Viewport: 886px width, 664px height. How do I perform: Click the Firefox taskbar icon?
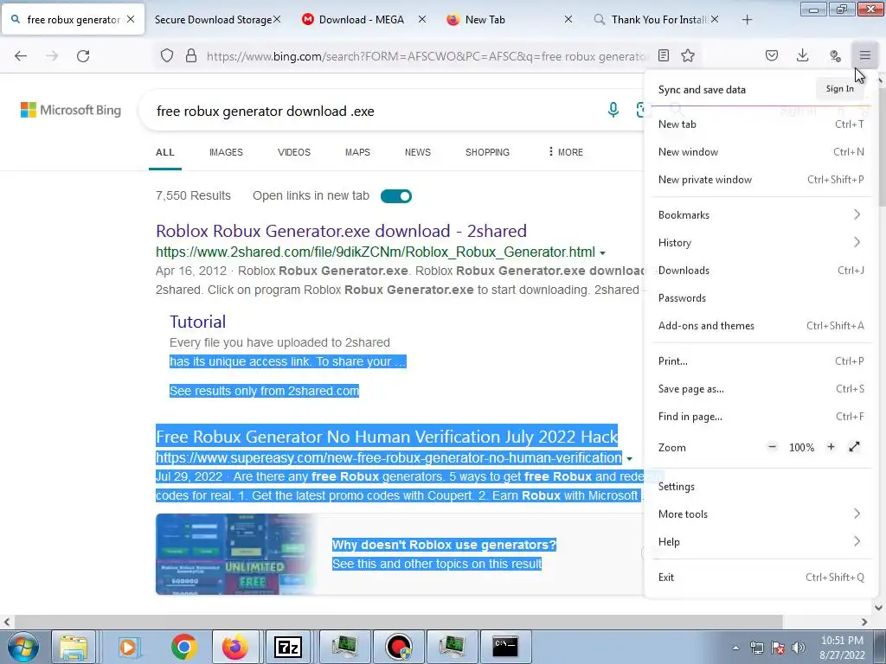coord(235,647)
